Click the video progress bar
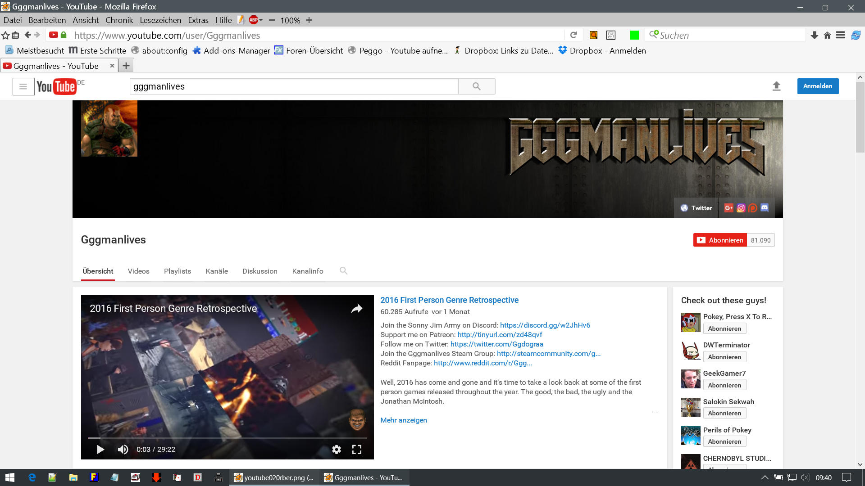 (227, 438)
